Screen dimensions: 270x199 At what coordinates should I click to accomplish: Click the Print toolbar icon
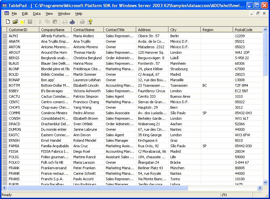pos(82,22)
